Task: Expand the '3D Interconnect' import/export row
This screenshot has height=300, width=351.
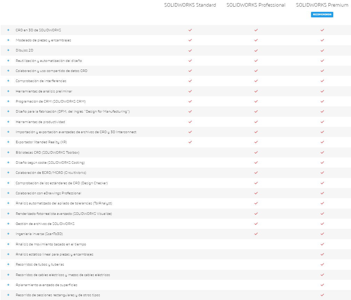Action: [8, 132]
